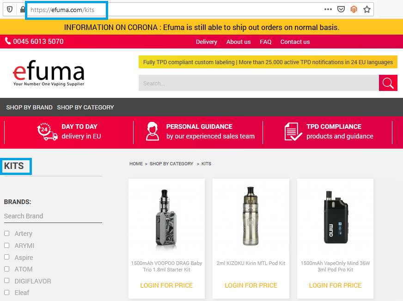This screenshot has width=403, height=301.
Task: Tick the Eleaf brand checkbox
Action: (7, 292)
